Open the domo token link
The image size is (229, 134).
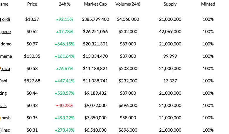click(6, 44)
